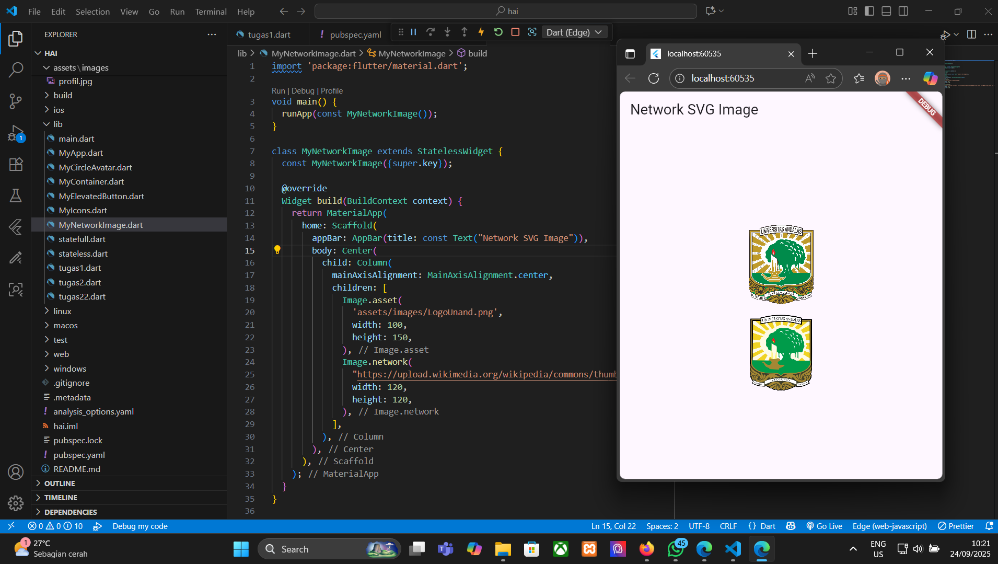Screen dimensions: 998x564
Task: Stop the debugging session
Action: [x=515, y=32]
